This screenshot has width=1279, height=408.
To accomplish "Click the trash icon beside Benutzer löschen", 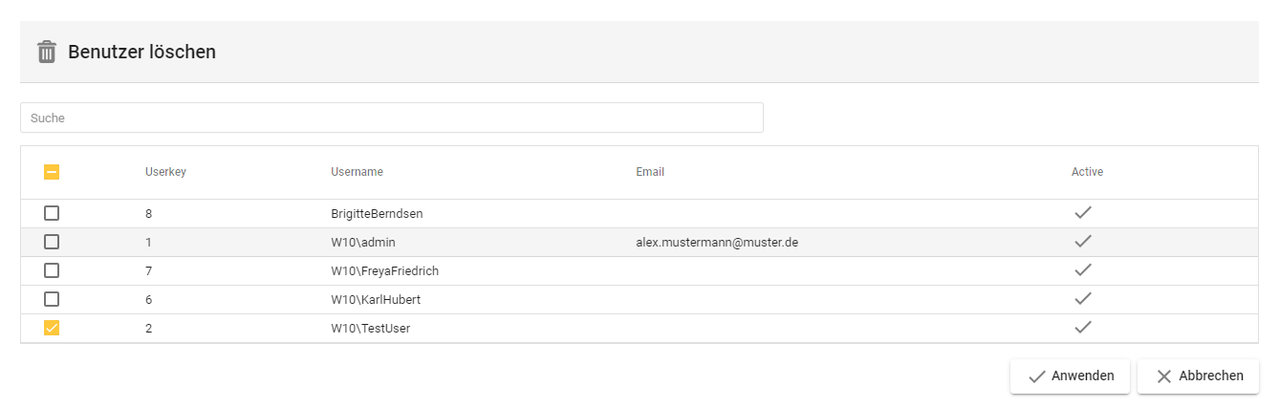I will point(47,52).
